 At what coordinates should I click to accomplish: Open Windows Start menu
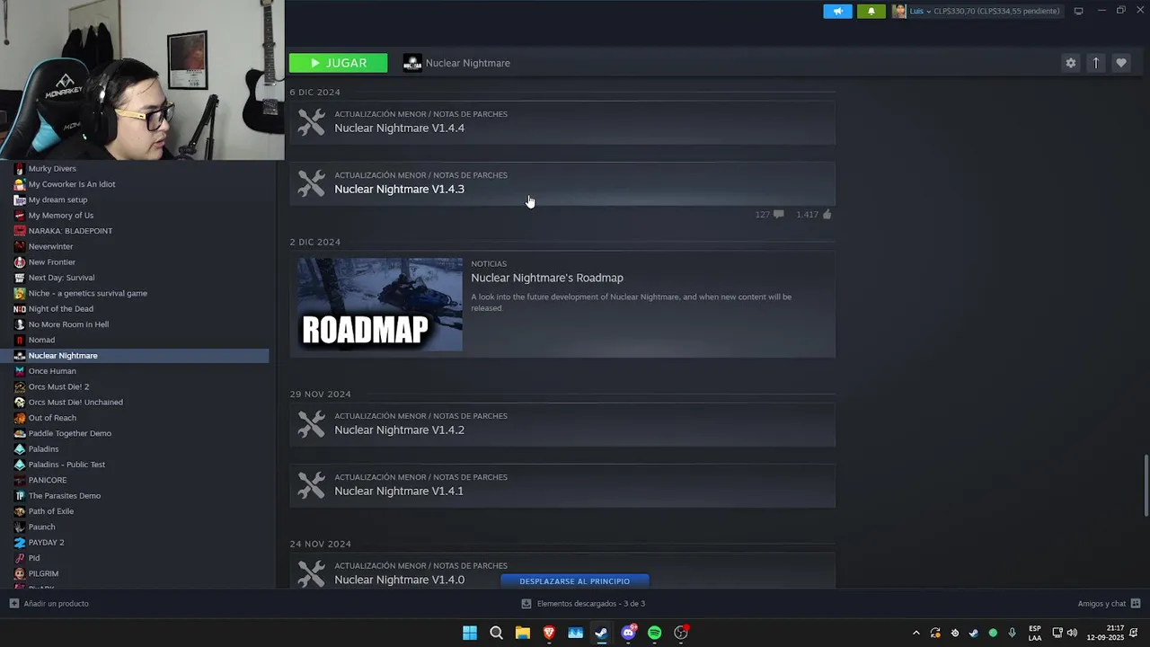(470, 633)
